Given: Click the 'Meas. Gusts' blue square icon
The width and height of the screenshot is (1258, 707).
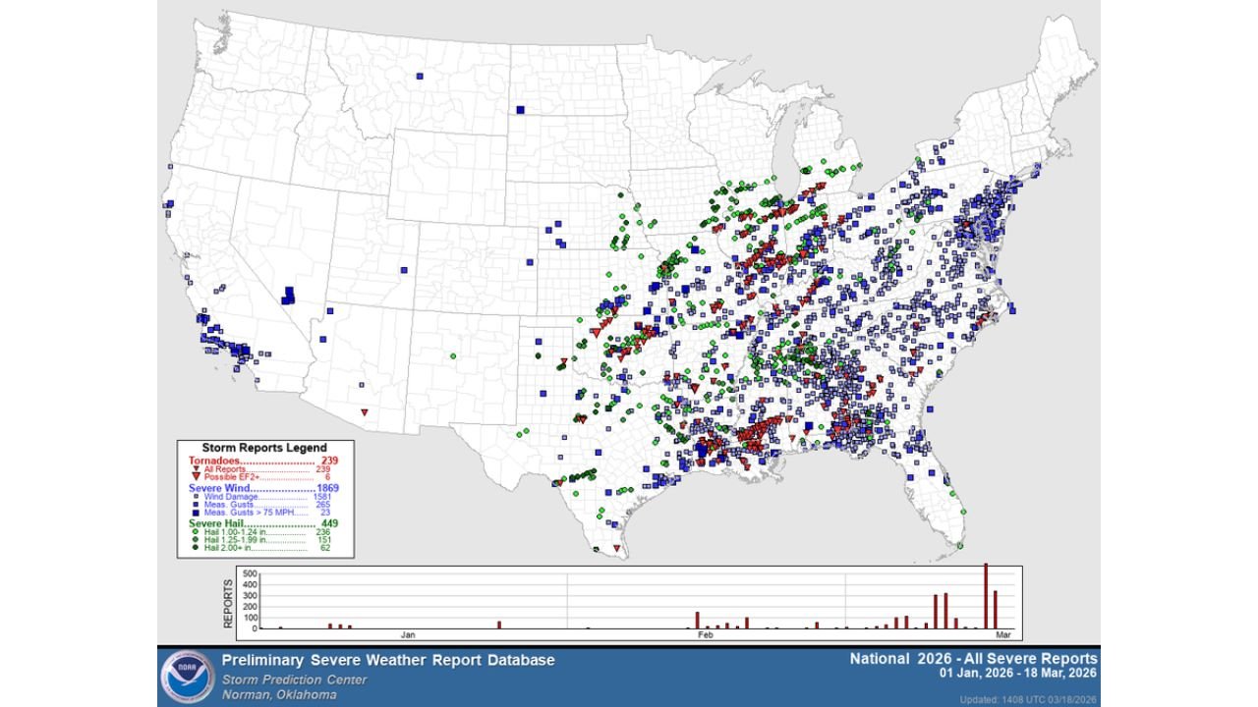Looking at the screenshot, I should point(196,505).
